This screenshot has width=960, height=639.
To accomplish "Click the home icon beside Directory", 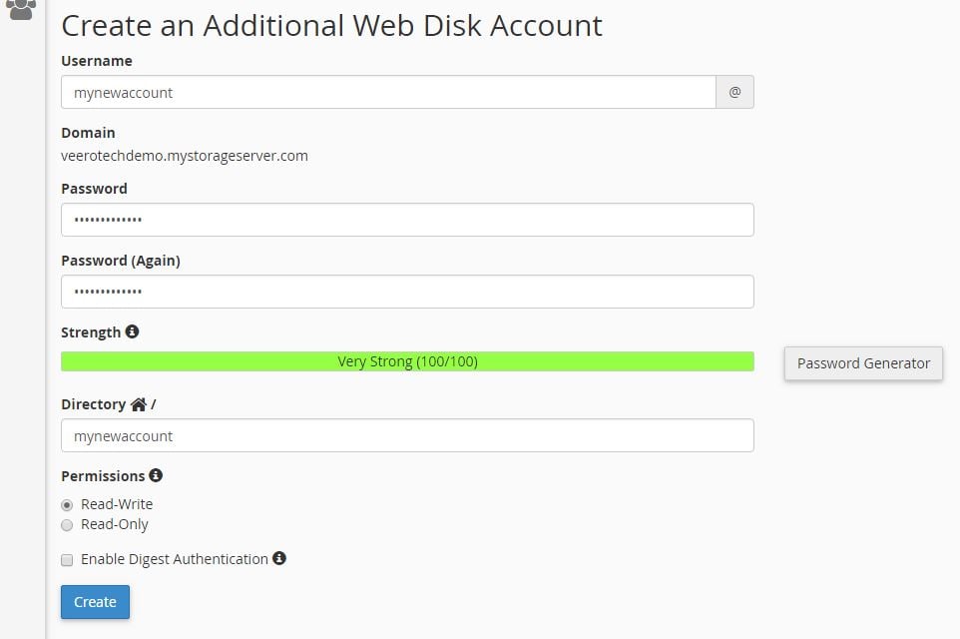I will (x=139, y=403).
